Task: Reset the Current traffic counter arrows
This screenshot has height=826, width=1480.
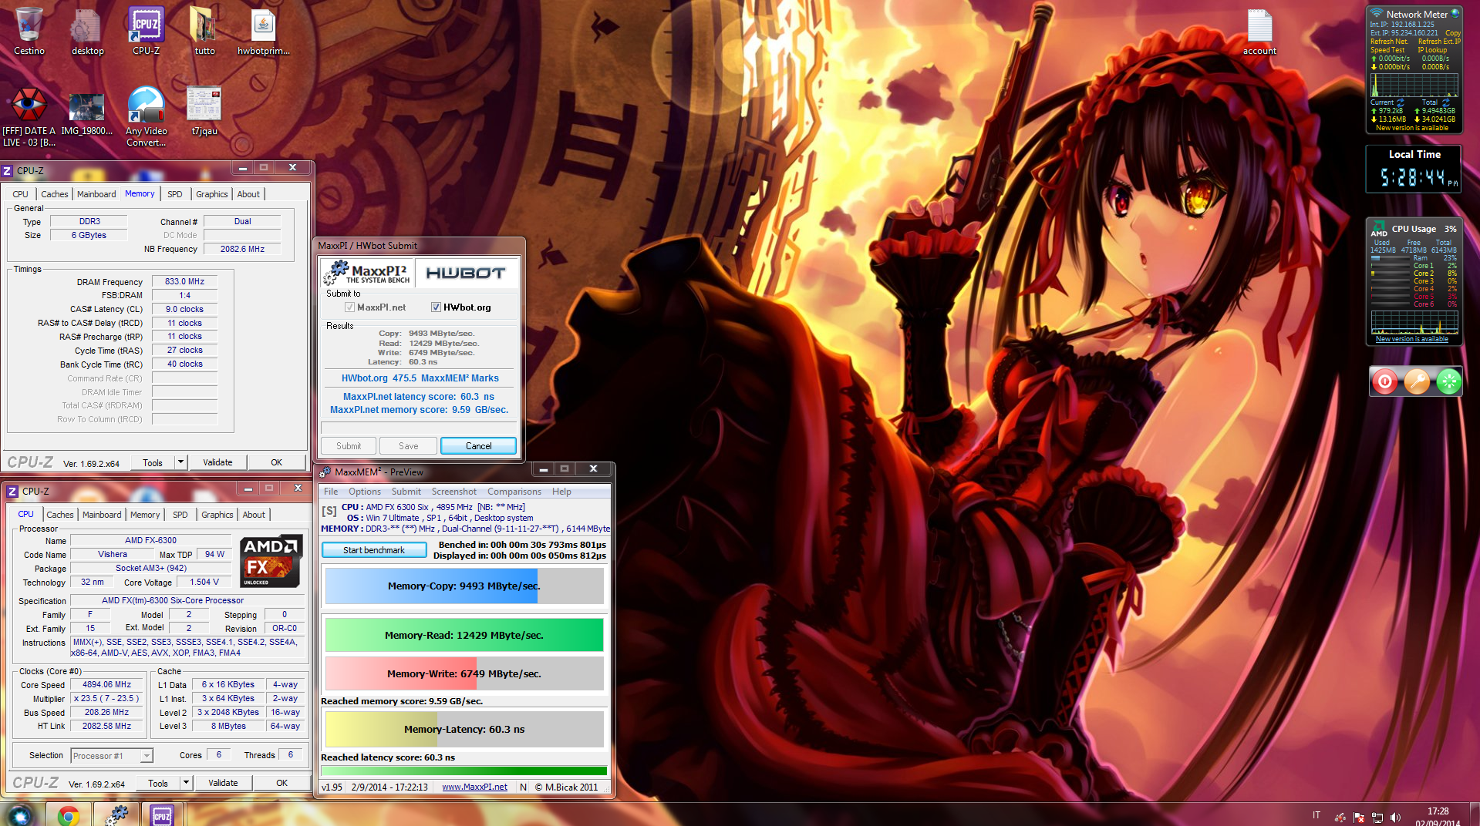Action: click(1401, 102)
